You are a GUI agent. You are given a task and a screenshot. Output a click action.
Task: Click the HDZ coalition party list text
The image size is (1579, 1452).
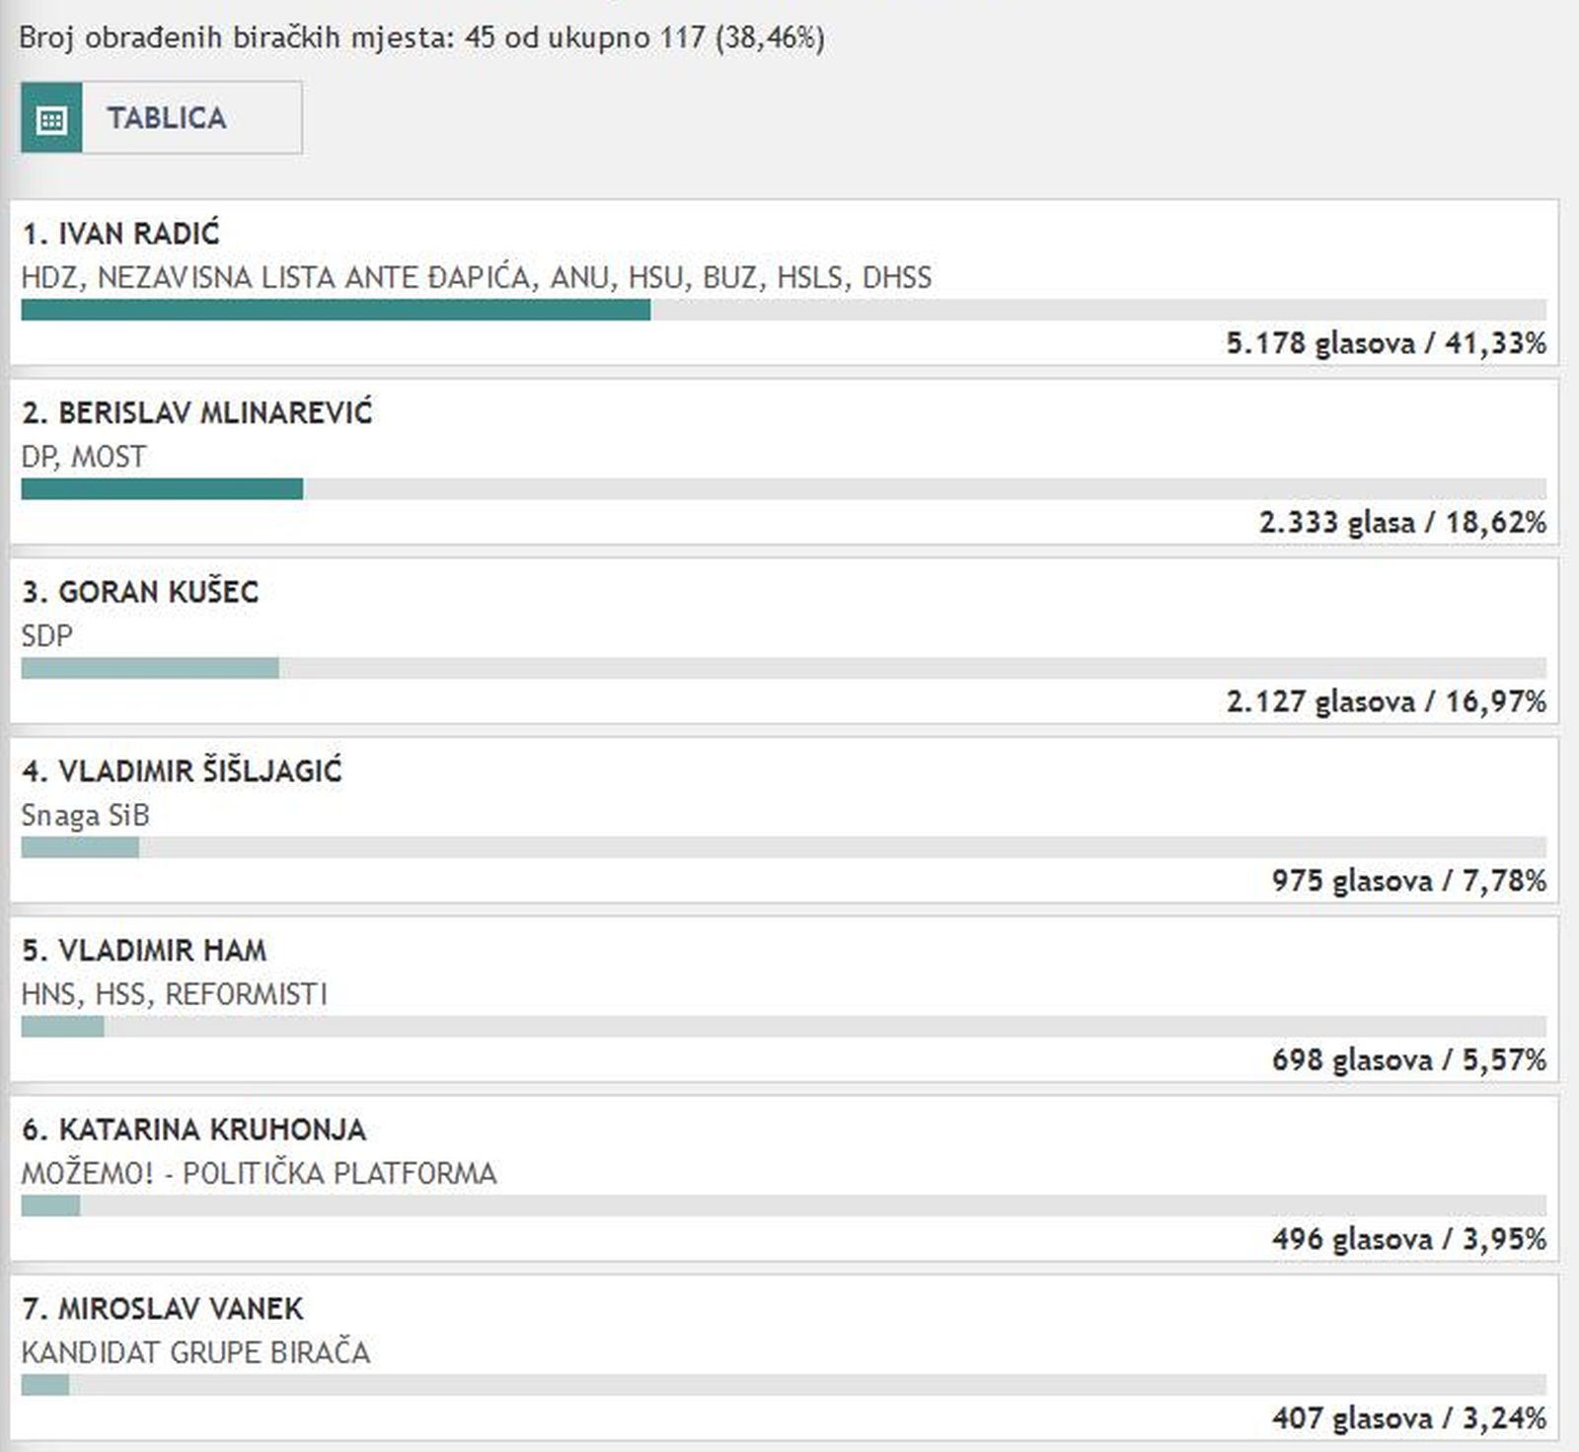[x=477, y=277]
